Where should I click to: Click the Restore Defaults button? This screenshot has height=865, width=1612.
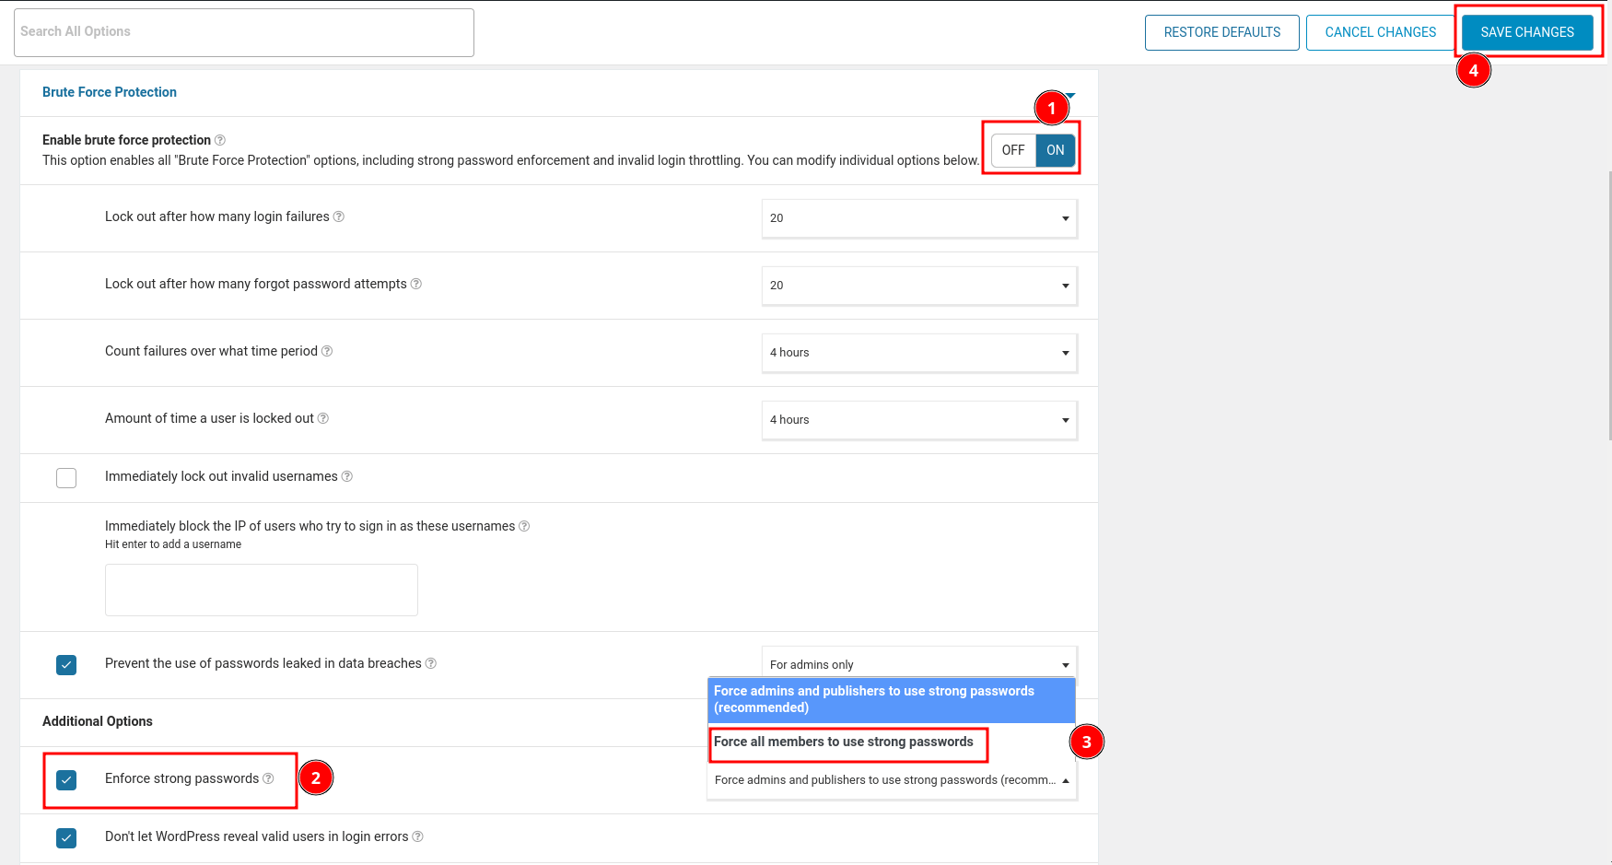tap(1221, 32)
